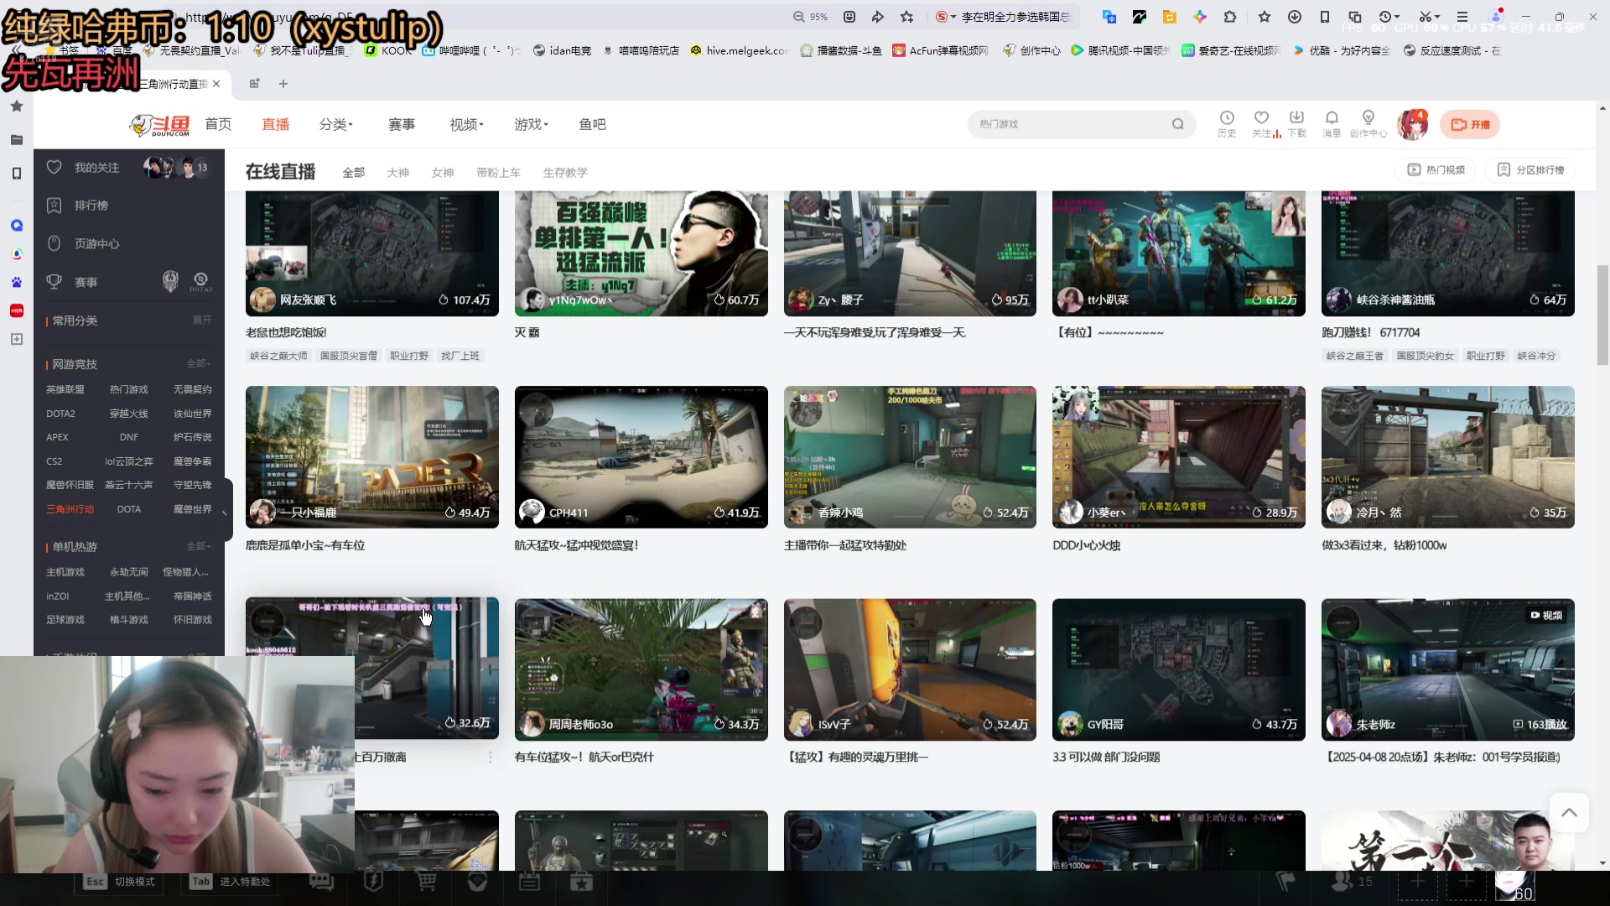Select 永劫无间 game category

coord(128,572)
